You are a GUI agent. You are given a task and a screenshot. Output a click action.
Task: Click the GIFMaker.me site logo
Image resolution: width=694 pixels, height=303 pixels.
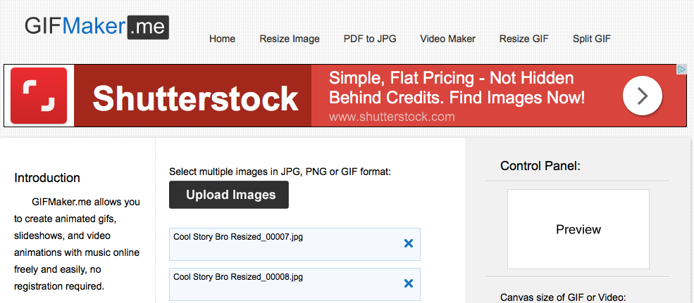97,27
